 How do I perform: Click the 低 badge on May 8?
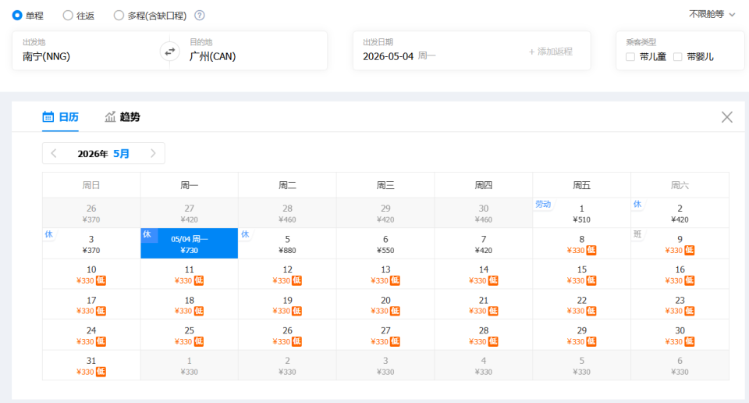point(591,251)
